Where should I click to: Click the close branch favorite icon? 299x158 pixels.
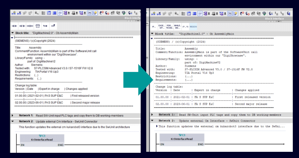(53, 25)
